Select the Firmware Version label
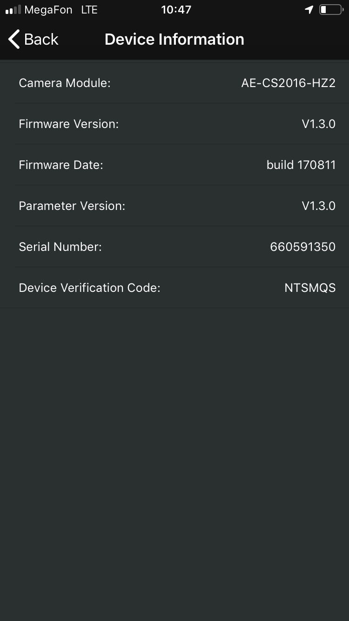 coord(69,124)
